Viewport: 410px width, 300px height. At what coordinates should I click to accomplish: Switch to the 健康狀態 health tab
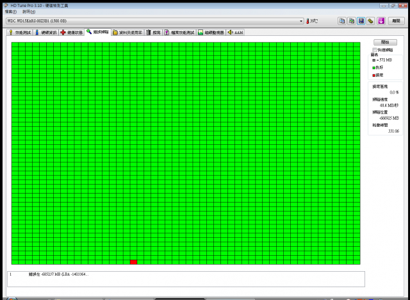pyautogui.click(x=71, y=33)
